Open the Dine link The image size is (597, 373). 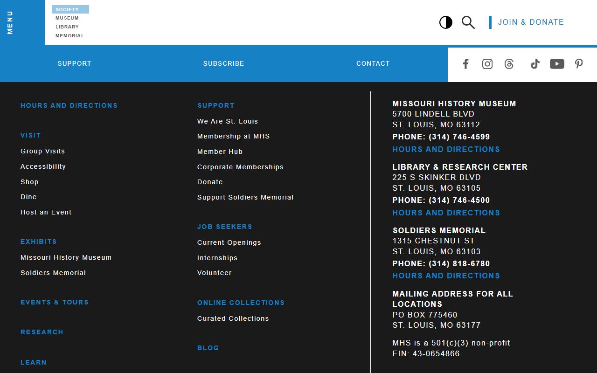point(28,197)
